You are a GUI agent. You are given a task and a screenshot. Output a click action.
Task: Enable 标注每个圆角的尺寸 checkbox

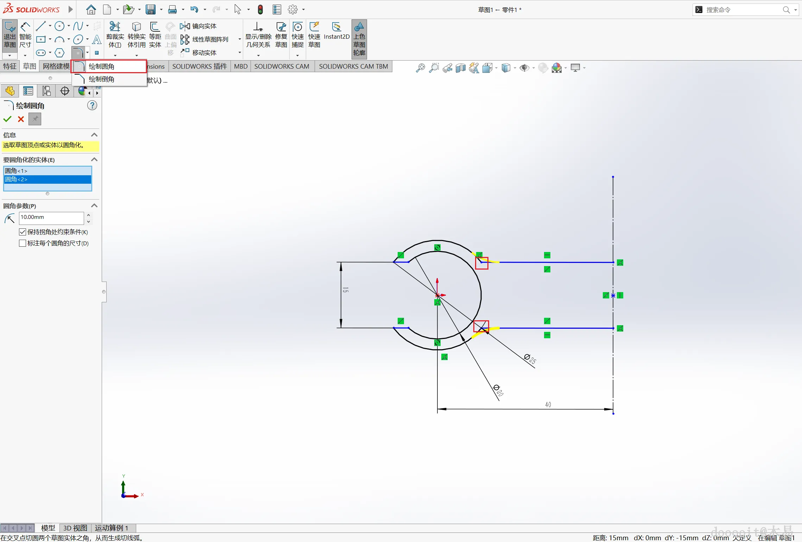pyautogui.click(x=23, y=243)
